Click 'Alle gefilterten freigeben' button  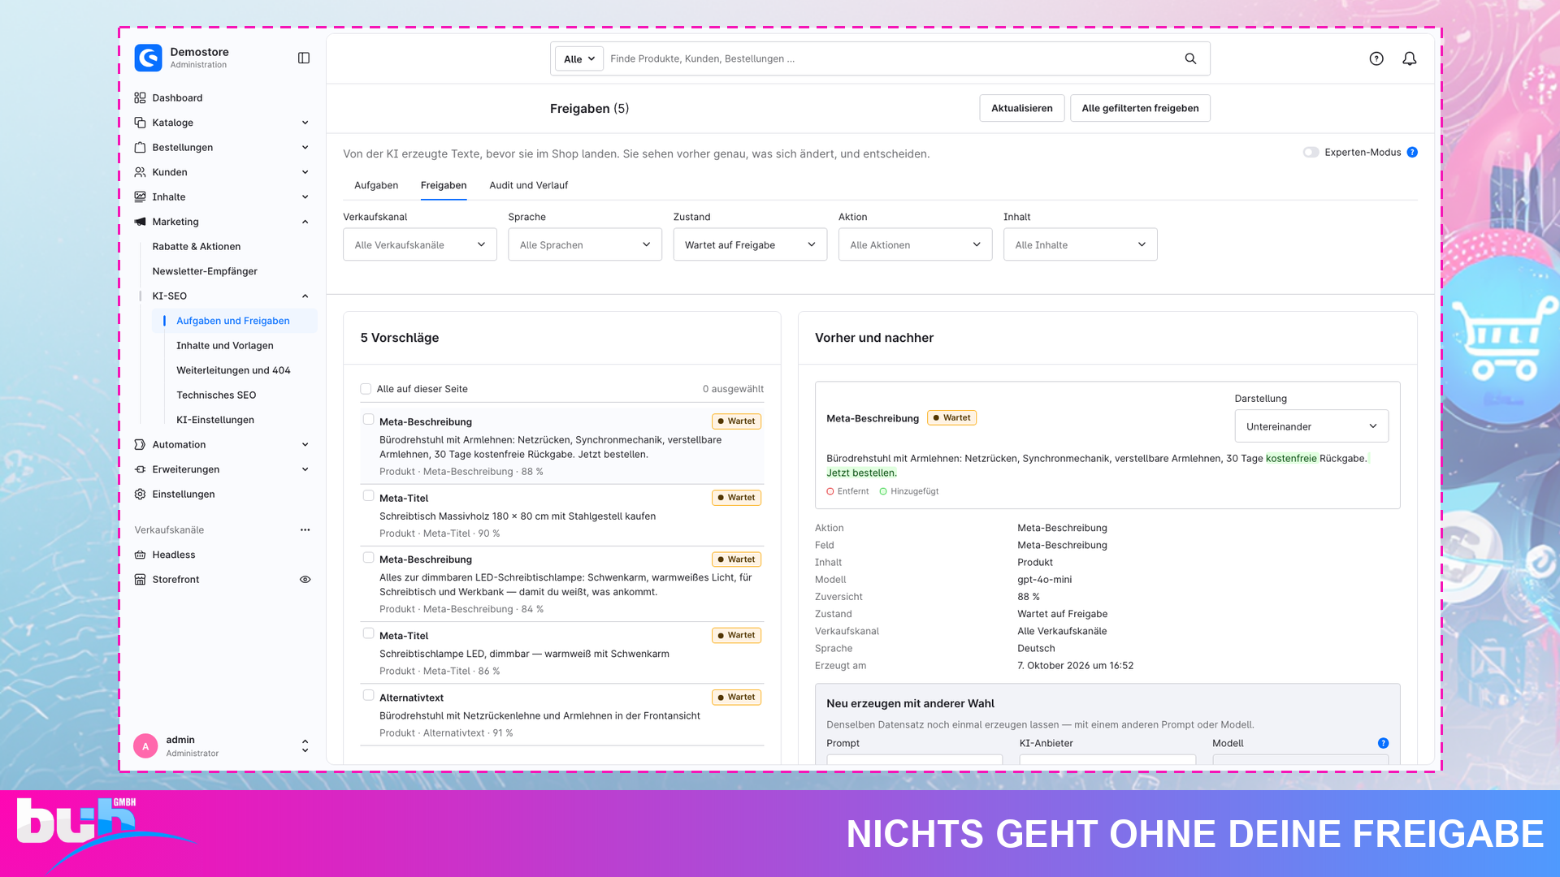point(1140,108)
